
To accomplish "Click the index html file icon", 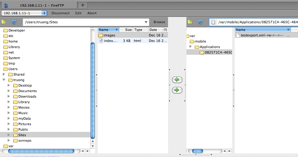I will pyautogui.click(x=101, y=41).
